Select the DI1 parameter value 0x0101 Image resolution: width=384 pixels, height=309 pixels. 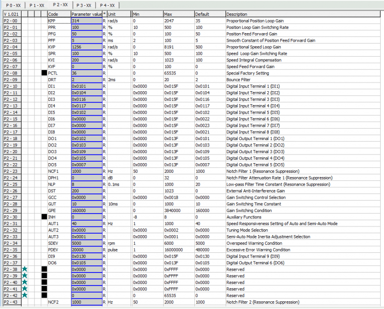86,86
